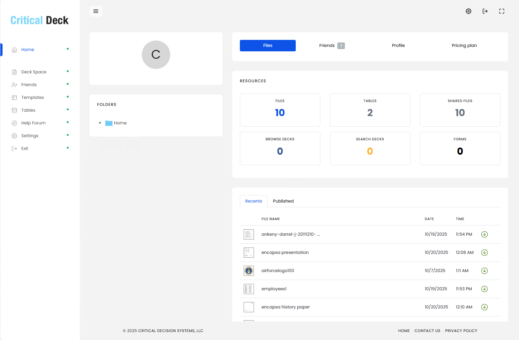This screenshot has width=519, height=340.
Task: Click the logout icon in top bar
Action: pyautogui.click(x=485, y=11)
